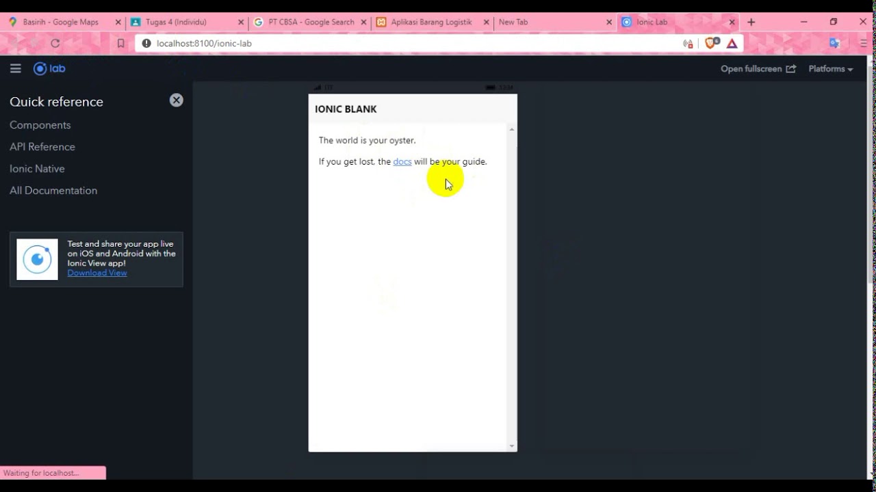Open the browser main menu

pyautogui.click(x=864, y=43)
